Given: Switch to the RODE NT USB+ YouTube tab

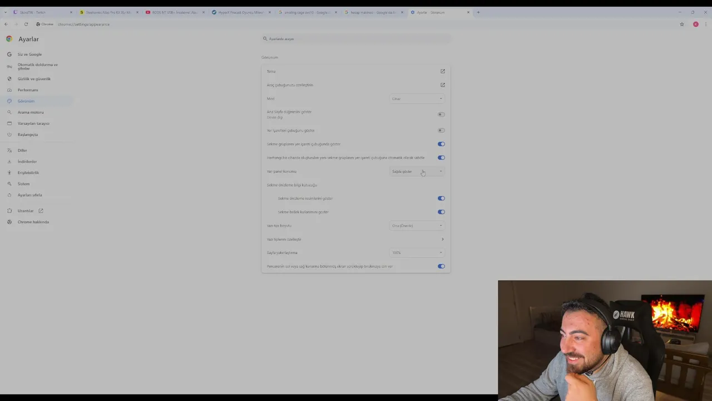Looking at the screenshot, I should coord(175,12).
